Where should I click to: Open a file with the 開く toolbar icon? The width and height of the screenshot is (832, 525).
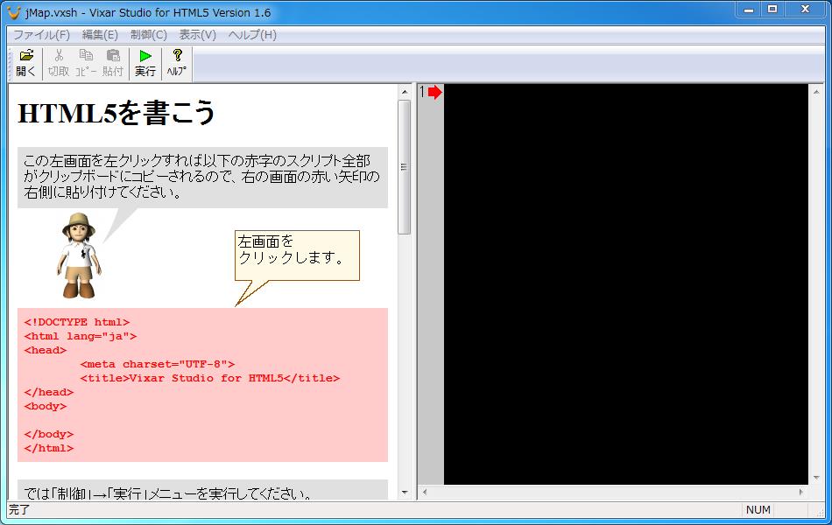click(25, 61)
